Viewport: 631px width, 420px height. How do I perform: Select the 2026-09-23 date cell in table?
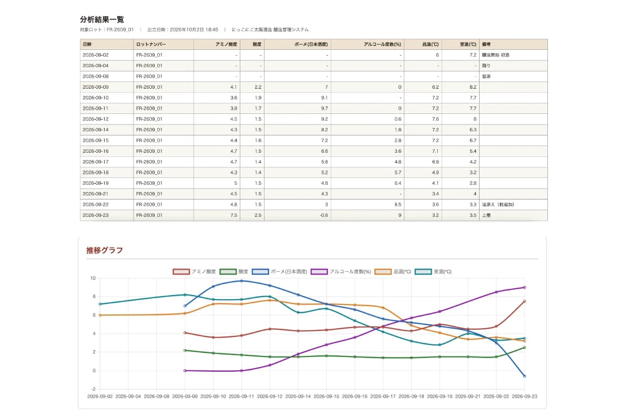(x=107, y=215)
